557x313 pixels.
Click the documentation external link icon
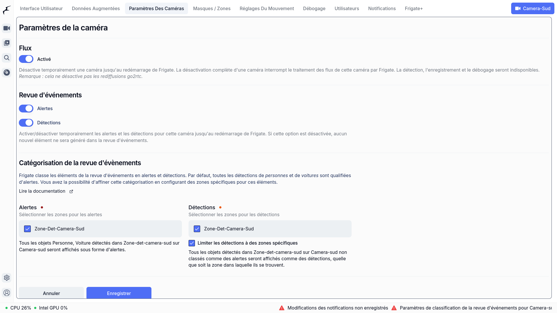click(x=71, y=191)
